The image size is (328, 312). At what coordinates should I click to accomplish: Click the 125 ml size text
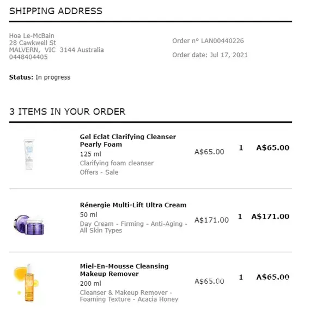pos(90,154)
